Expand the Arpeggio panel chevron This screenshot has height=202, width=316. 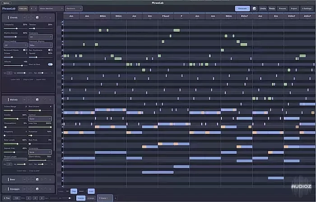click(5, 189)
